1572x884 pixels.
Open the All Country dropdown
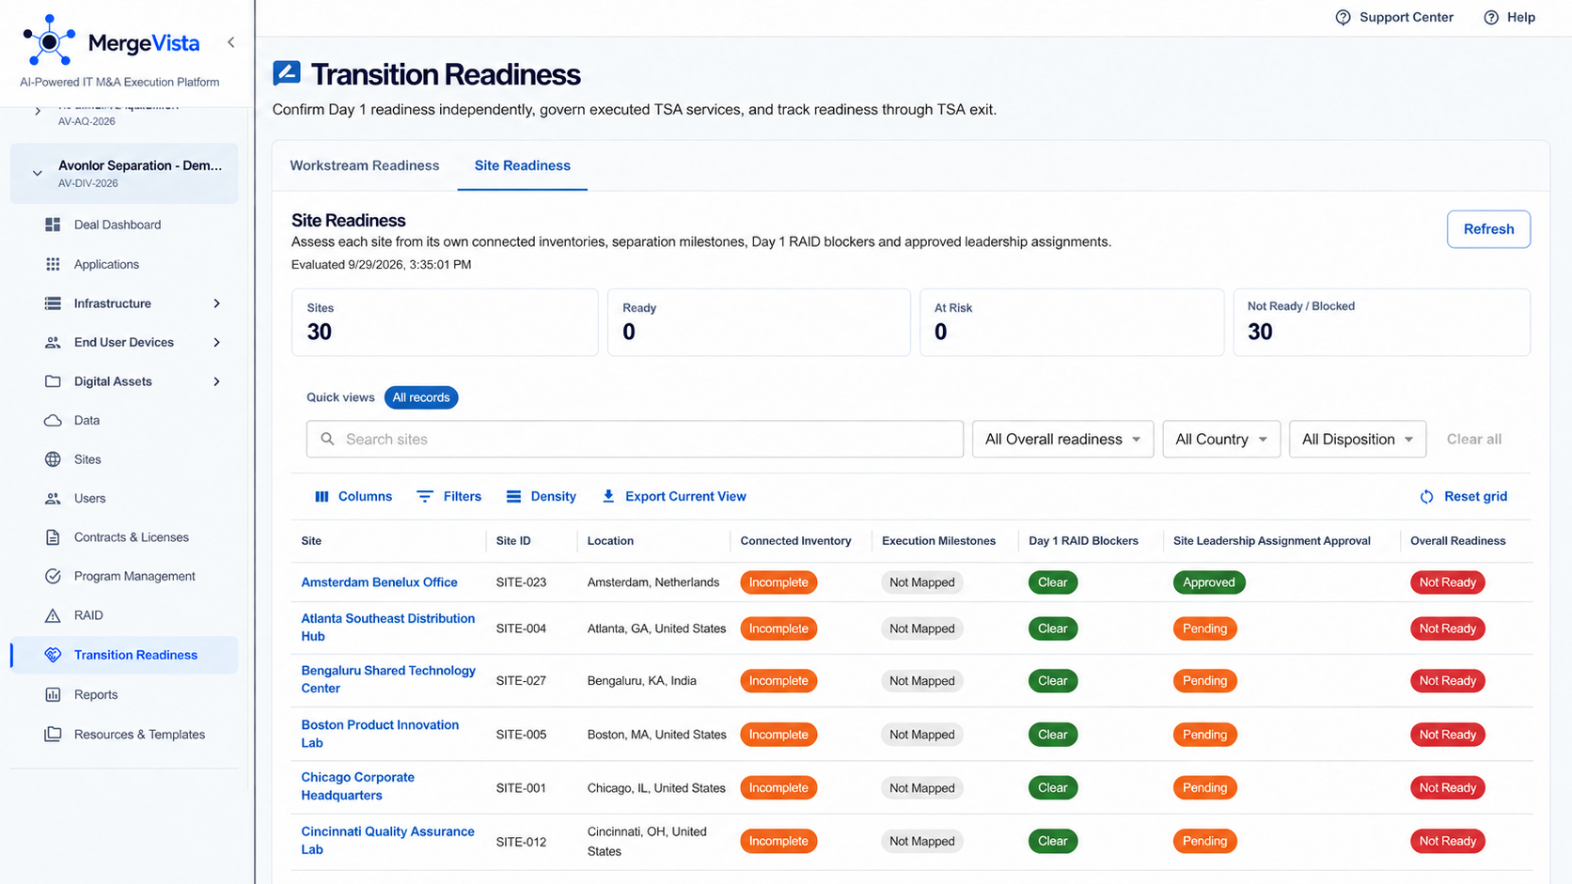(1221, 439)
